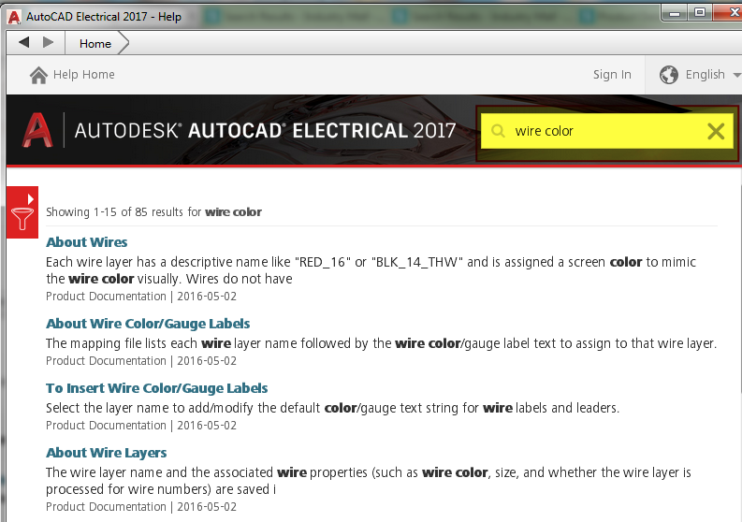This screenshot has height=522, width=742.
Task: Go forward using the right arrow
Action: [48, 43]
